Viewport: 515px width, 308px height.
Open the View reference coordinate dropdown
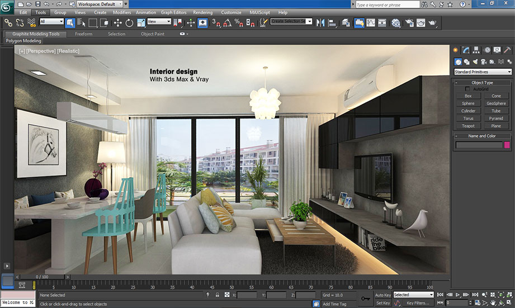coord(160,22)
